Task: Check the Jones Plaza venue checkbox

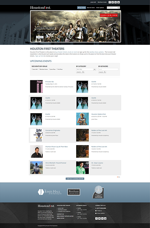Action: click(49, 69)
